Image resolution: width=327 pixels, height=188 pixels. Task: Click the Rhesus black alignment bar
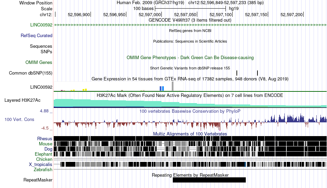pyautogui.click(x=190, y=139)
